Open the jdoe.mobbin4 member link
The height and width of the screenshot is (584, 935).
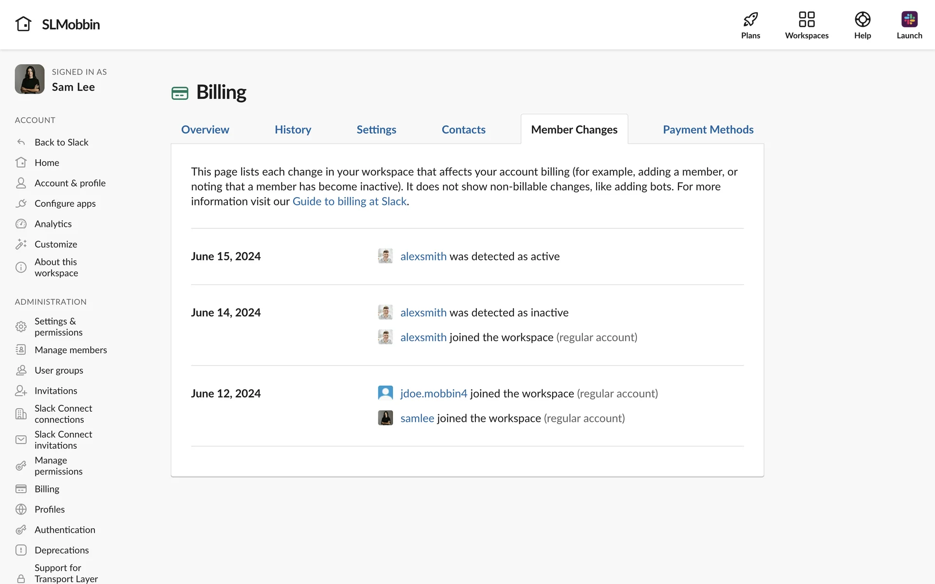click(x=433, y=393)
